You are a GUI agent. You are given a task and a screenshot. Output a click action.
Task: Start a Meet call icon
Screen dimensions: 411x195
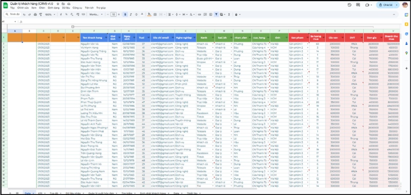(x=368, y=5)
